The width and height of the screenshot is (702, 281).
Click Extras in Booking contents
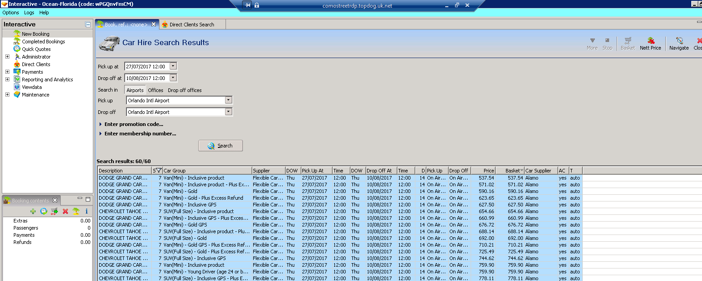pyautogui.click(x=21, y=221)
